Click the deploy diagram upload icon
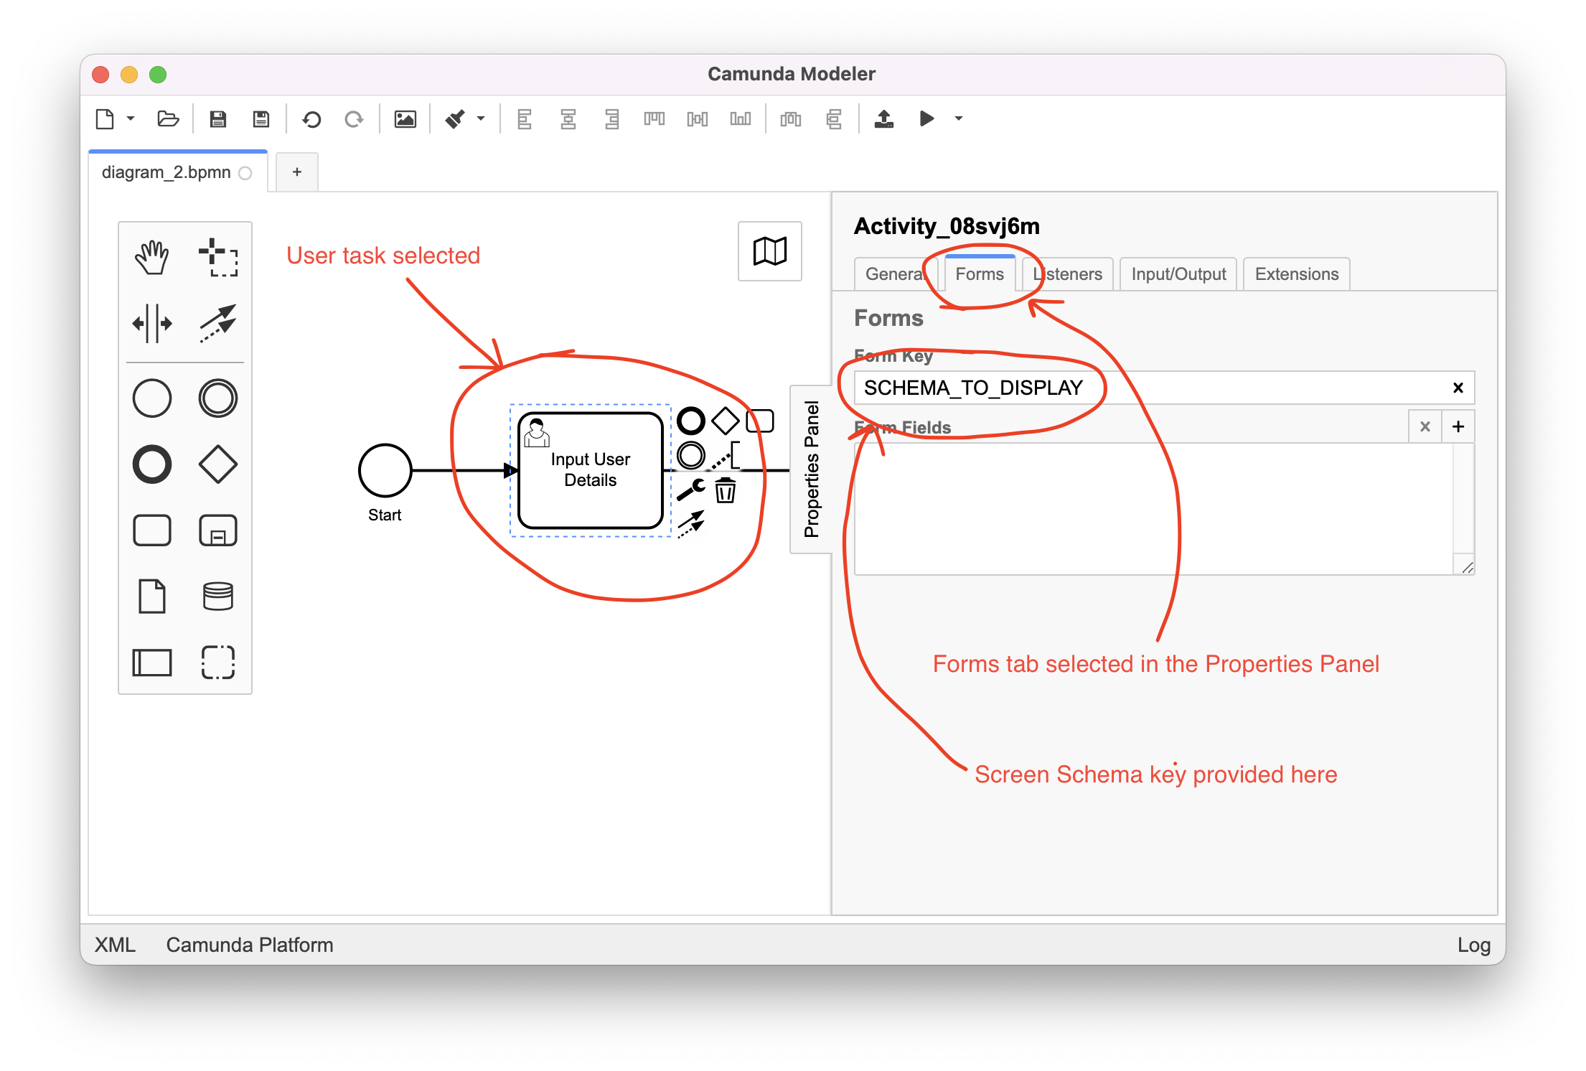This screenshot has width=1586, height=1071. click(x=884, y=118)
